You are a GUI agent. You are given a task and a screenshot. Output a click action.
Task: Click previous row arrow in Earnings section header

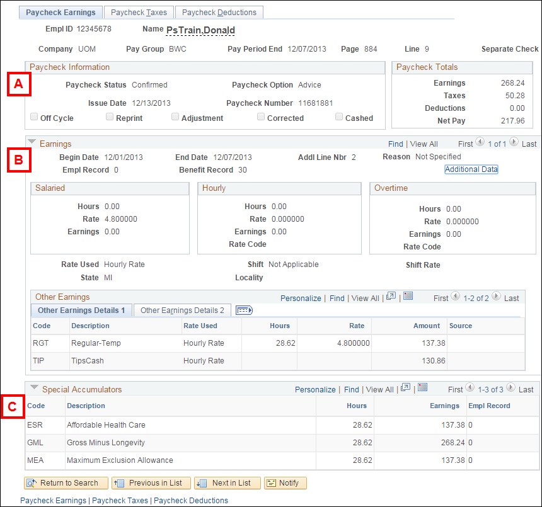pyautogui.click(x=481, y=143)
